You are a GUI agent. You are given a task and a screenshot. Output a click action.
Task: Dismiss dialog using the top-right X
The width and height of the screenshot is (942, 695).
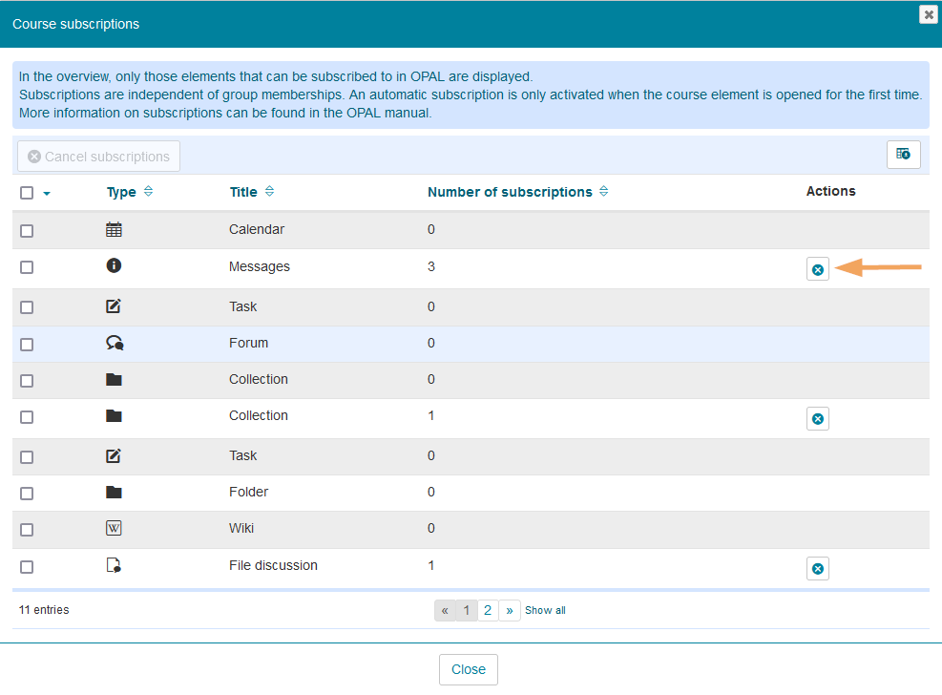pyautogui.click(x=927, y=14)
